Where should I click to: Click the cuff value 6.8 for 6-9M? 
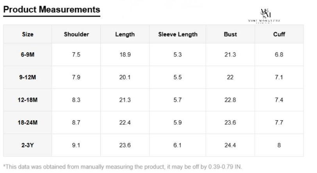[x=279, y=55]
